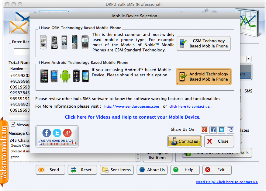Share on Twitter square icon in Share Us On

tap(222, 130)
